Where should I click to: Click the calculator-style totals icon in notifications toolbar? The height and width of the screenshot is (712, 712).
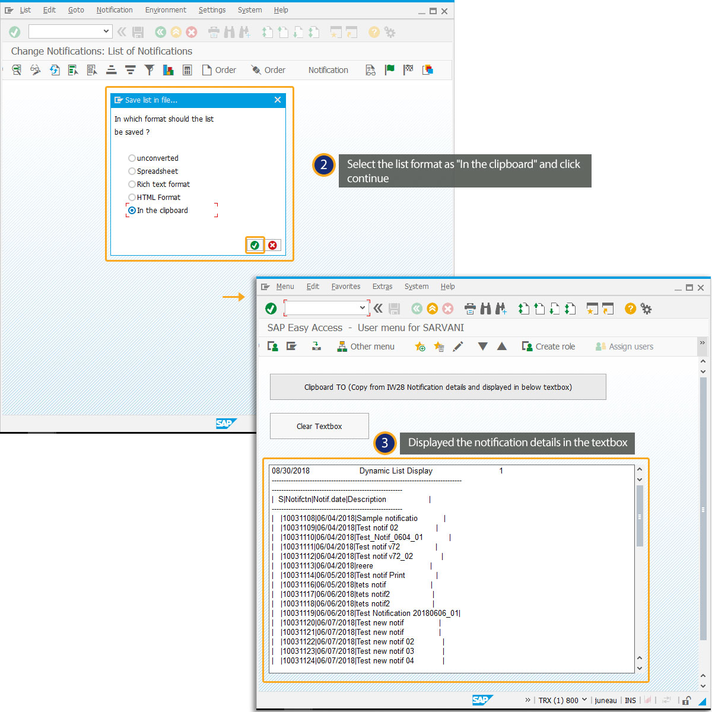[x=187, y=70]
